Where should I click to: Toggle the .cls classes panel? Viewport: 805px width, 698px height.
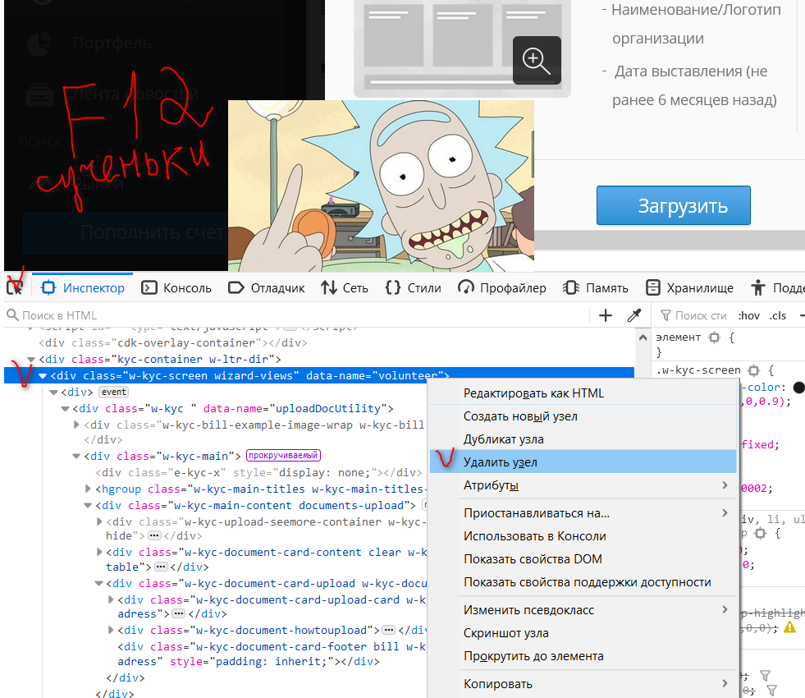point(777,315)
